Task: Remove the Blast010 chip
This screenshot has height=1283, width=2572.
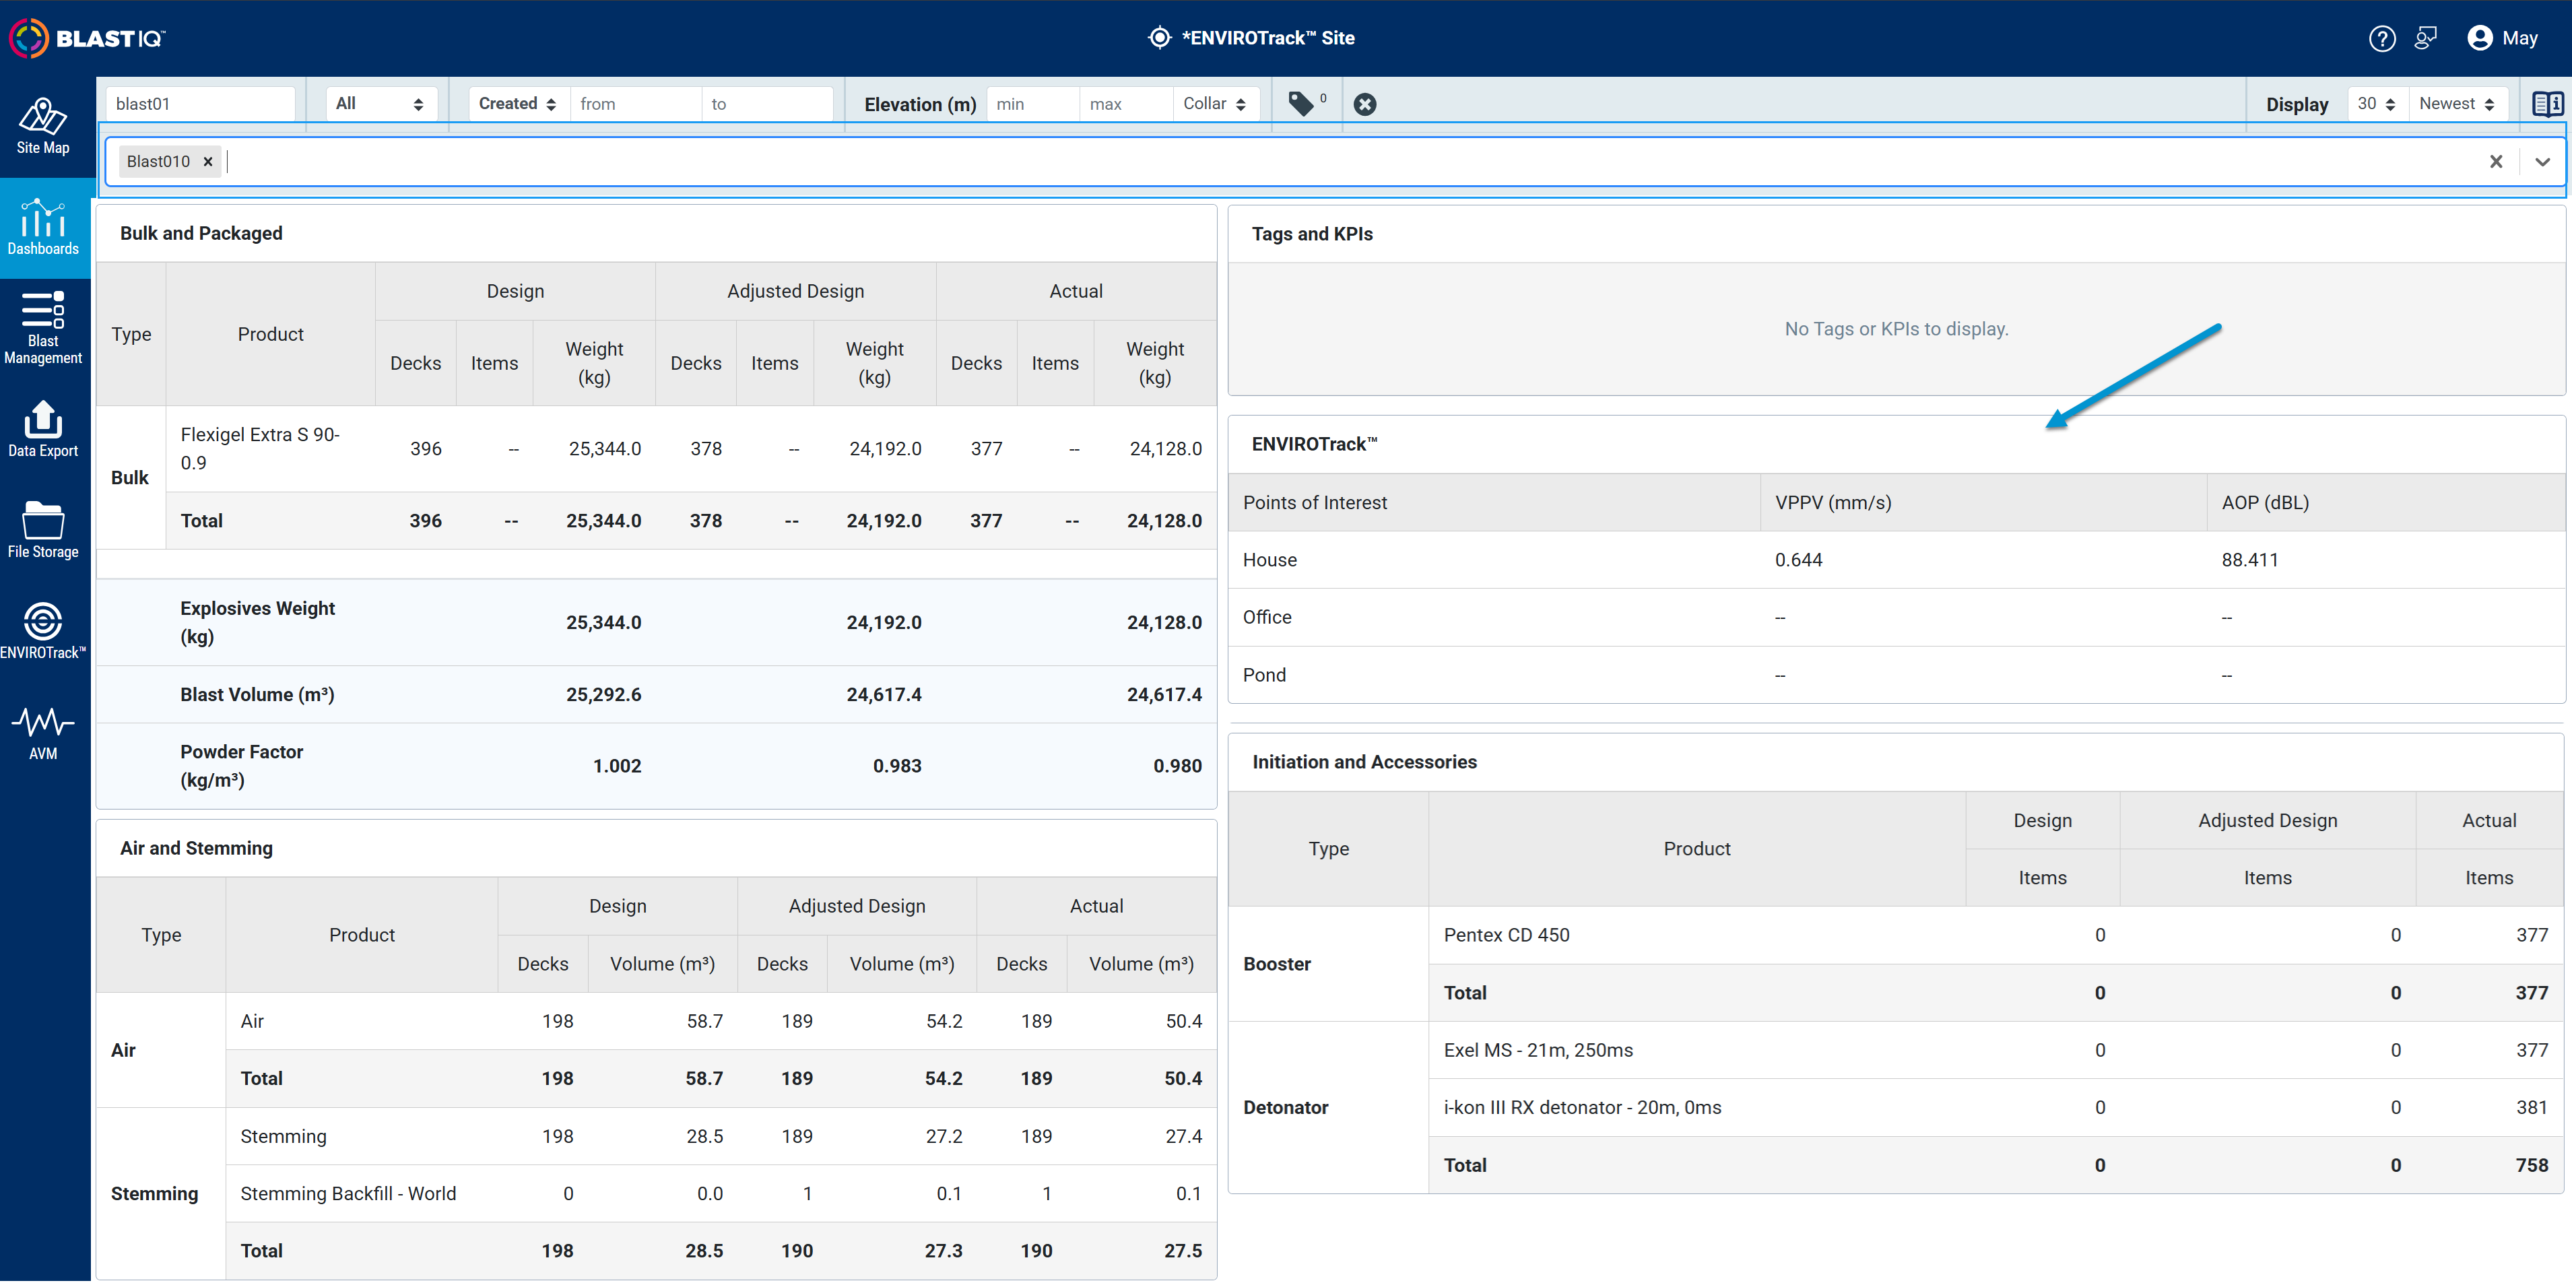Action: (x=207, y=162)
